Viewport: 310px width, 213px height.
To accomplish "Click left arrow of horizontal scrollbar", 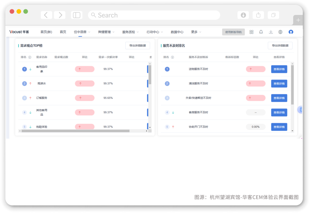I will coord(20,131).
